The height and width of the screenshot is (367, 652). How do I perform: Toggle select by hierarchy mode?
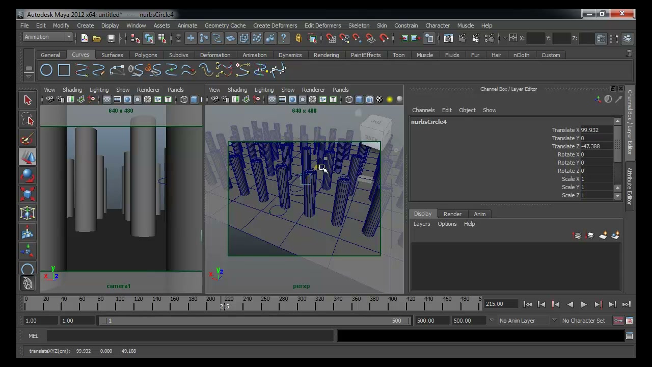135,38
